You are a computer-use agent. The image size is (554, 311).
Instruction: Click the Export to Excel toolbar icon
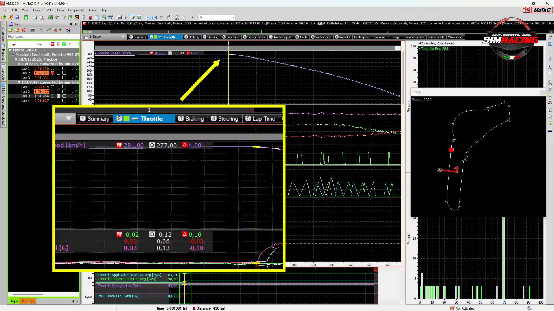pyautogui.click(x=70, y=18)
